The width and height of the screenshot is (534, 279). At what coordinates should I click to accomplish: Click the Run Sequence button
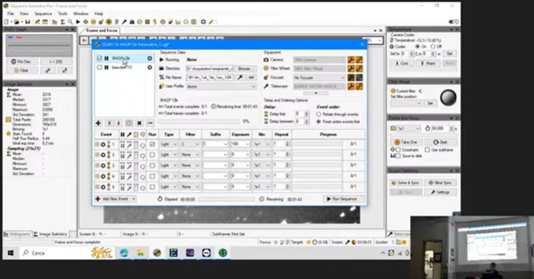344,199
